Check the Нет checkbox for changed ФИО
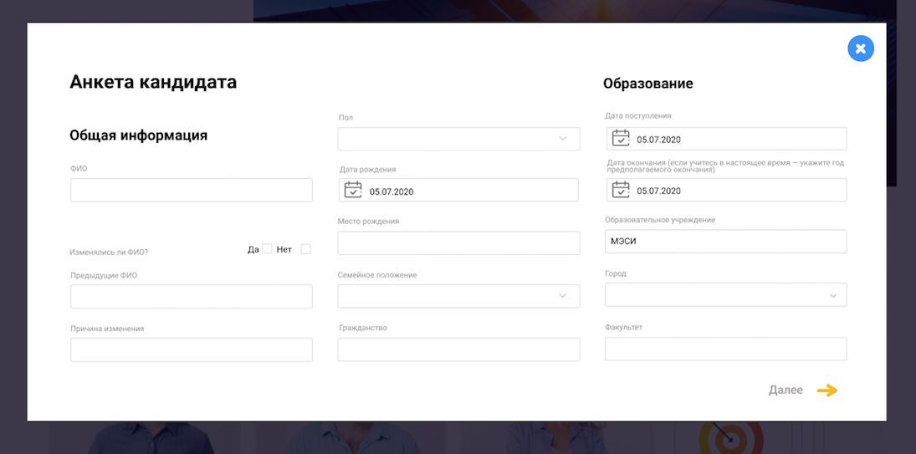This screenshot has height=454, width=916. pyautogui.click(x=305, y=248)
